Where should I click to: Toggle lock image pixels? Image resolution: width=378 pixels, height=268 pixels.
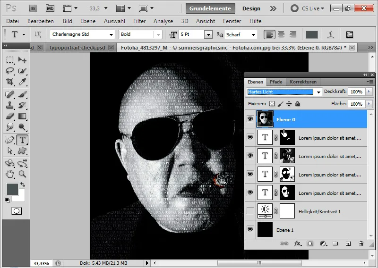(x=280, y=104)
